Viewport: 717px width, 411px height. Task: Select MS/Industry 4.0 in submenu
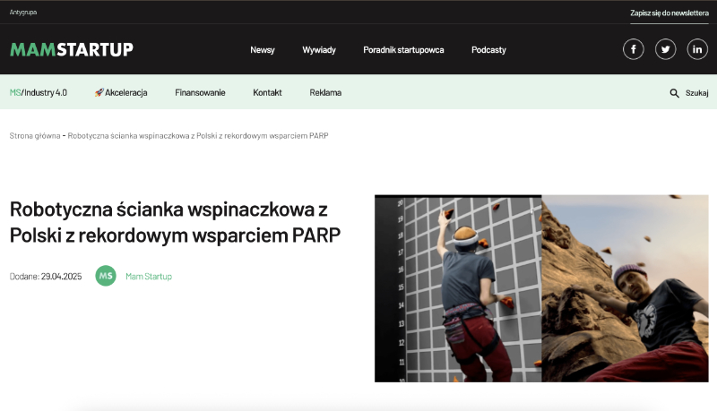[39, 93]
